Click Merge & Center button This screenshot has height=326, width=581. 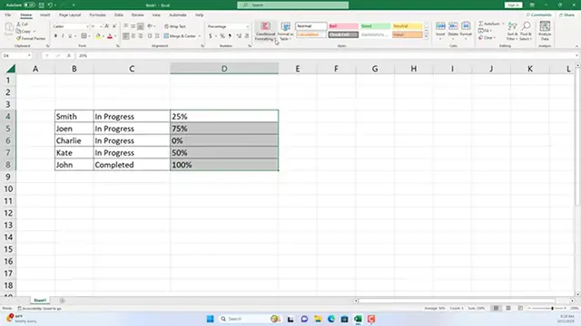tap(180, 36)
